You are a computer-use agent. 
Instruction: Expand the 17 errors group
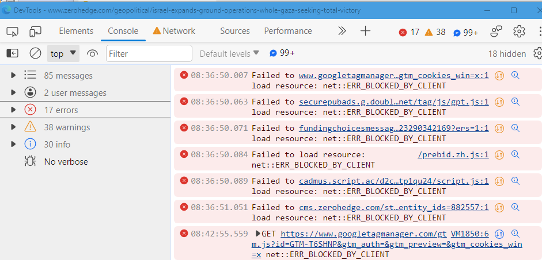click(x=13, y=110)
